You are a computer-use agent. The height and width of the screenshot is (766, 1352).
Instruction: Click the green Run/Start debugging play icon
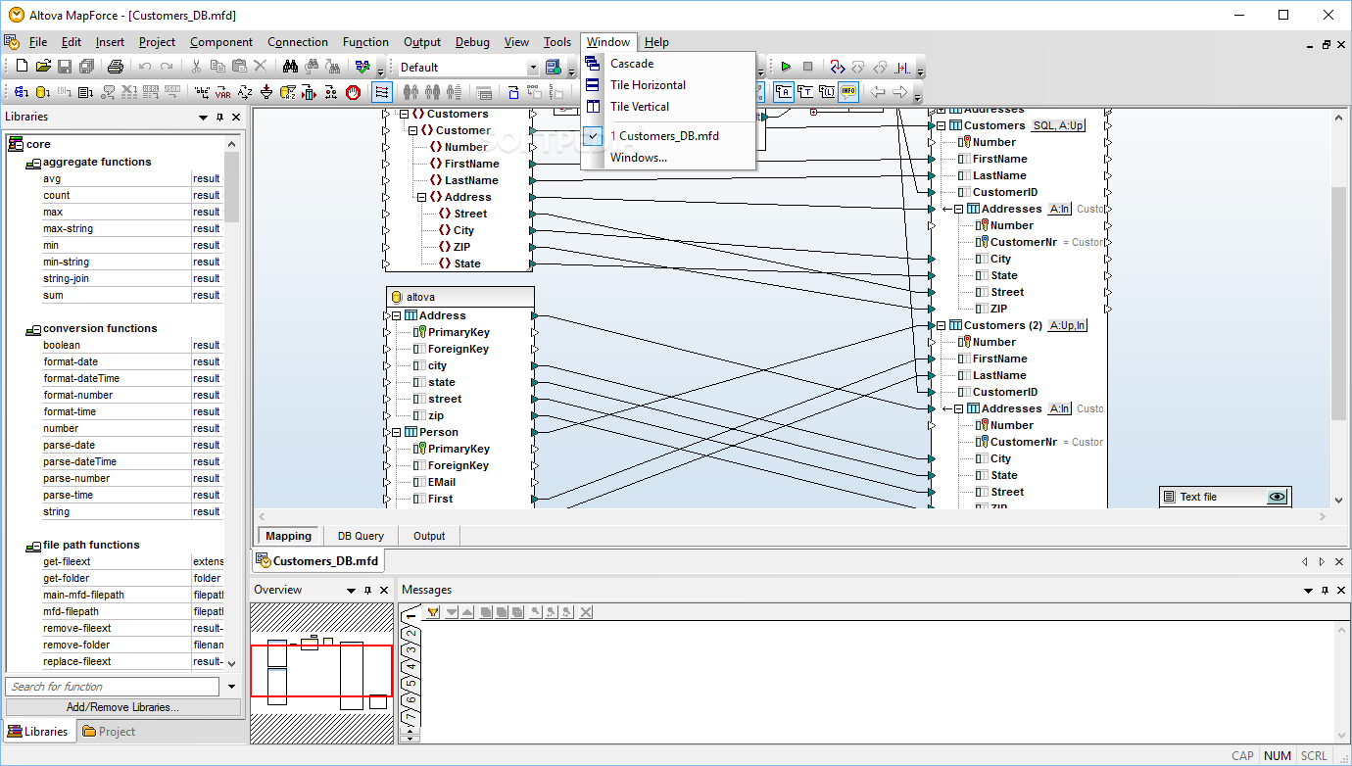[x=786, y=68]
